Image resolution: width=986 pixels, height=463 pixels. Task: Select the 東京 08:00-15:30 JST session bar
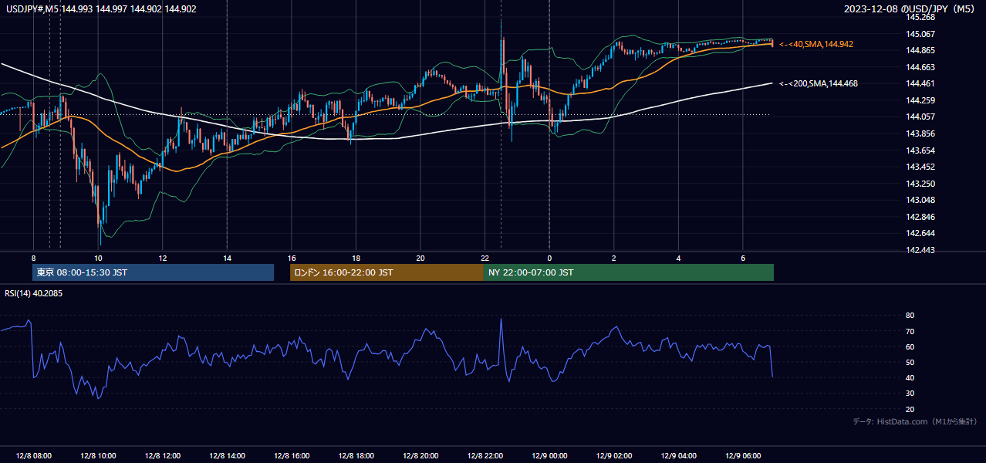pos(153,272)
